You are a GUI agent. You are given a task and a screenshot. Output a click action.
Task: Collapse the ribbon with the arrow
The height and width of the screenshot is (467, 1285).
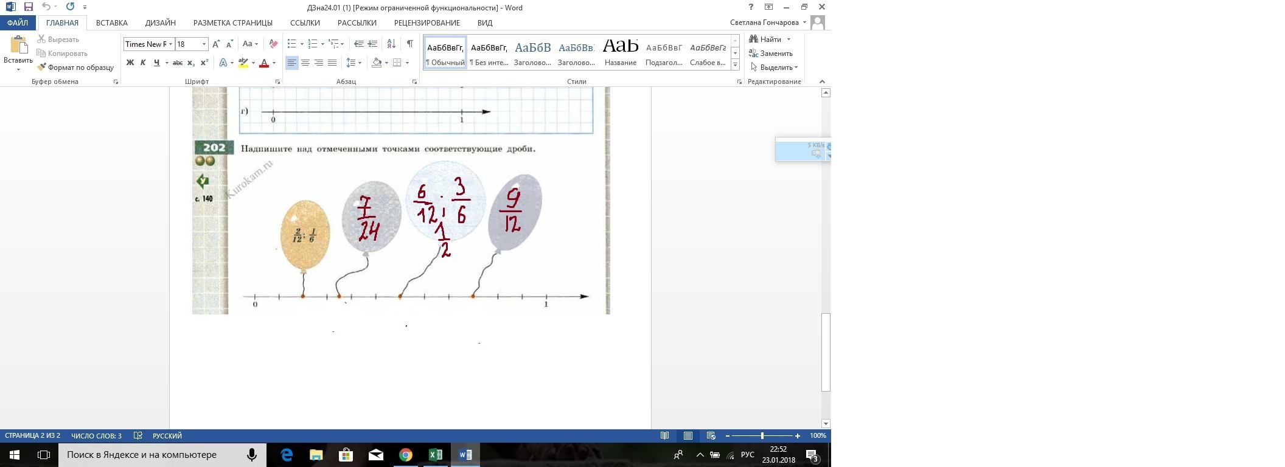(822, 81)
